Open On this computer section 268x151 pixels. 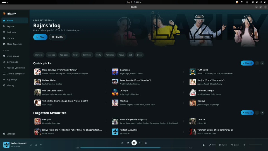[x=15, y=74]
